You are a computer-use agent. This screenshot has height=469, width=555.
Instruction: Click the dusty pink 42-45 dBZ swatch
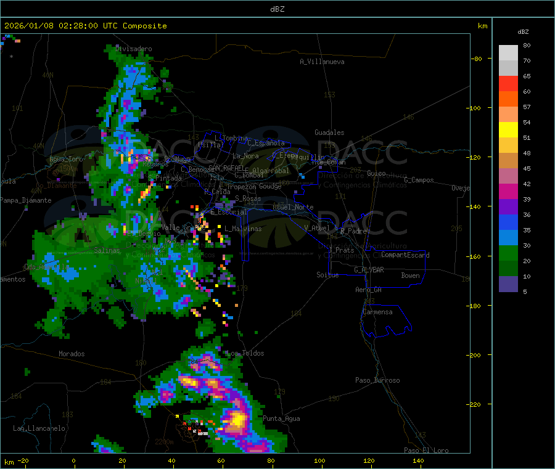508,176
